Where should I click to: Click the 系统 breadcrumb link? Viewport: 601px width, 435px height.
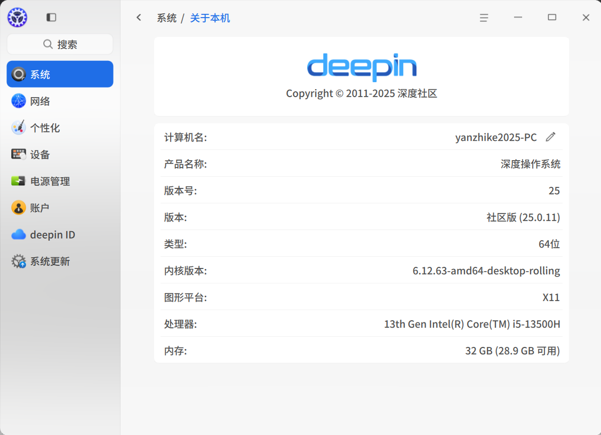pyautogui.click(x=167, y=18)
